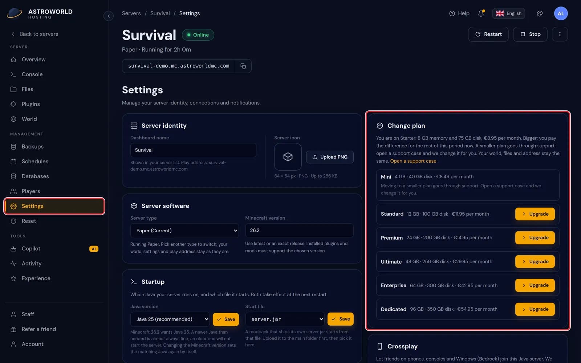Screen dimensions: 581x363
Task: Open the Schedules page
Action: (x=54, y=162)
